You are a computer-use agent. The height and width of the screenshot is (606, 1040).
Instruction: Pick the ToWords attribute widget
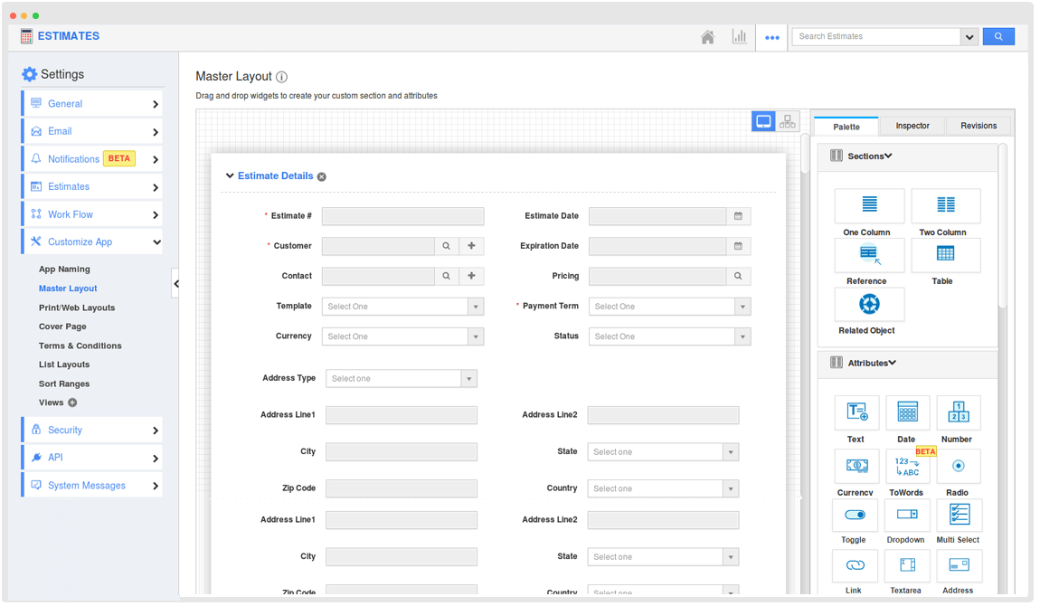click(x=907, y=466)
